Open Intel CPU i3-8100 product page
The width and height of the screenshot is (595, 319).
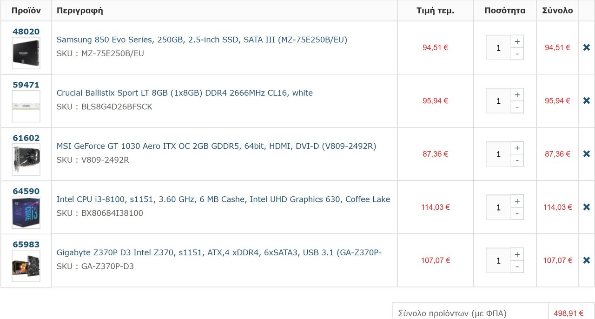[223, 199]
